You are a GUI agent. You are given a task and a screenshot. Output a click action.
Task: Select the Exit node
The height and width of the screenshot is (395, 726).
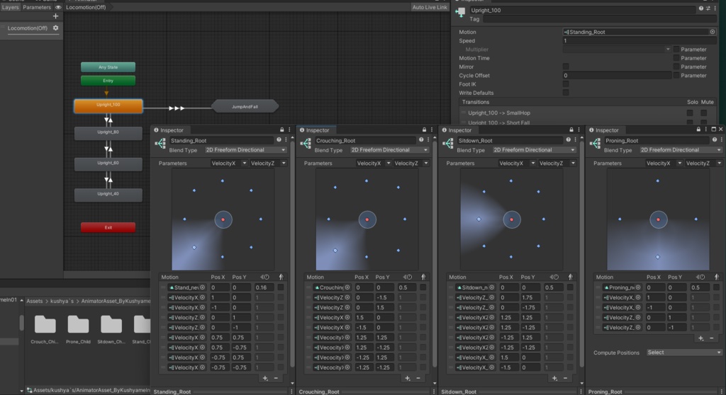(x=108, y=227)
